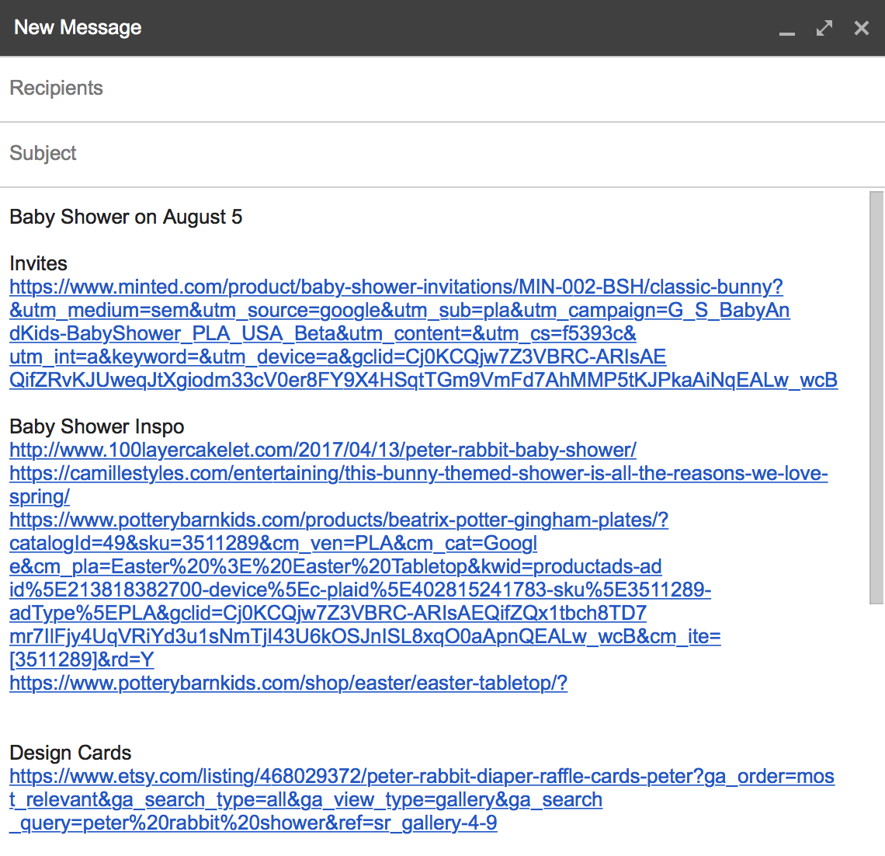The height and width of the screenshot is (856, 885).
Task: Expand New Message to full screen
Action: coord(824,28)
